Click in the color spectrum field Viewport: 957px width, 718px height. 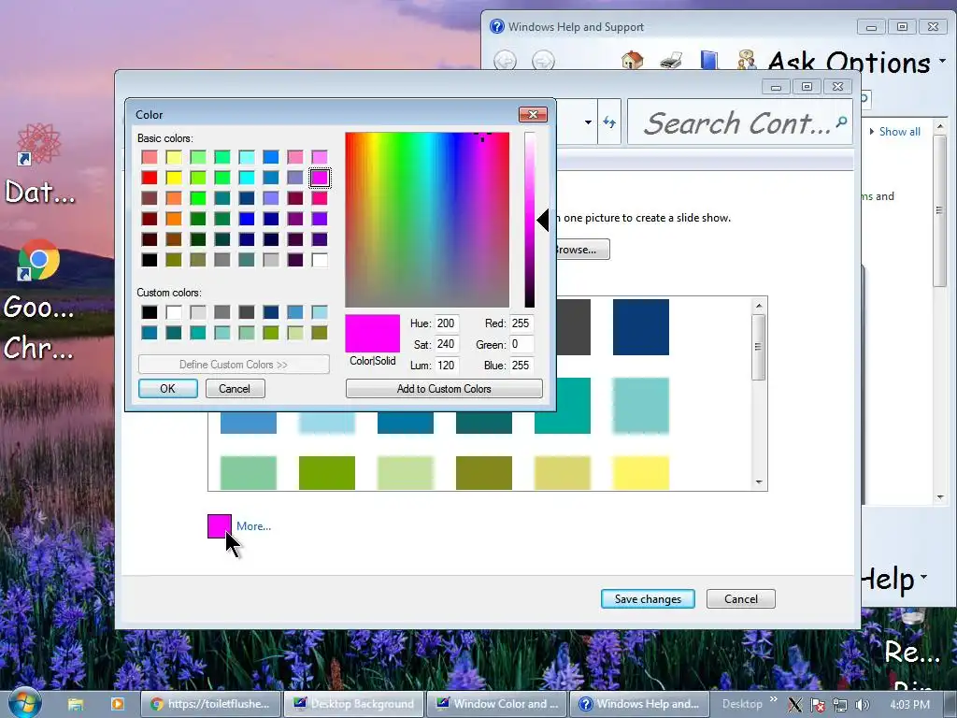coord(427,220)
